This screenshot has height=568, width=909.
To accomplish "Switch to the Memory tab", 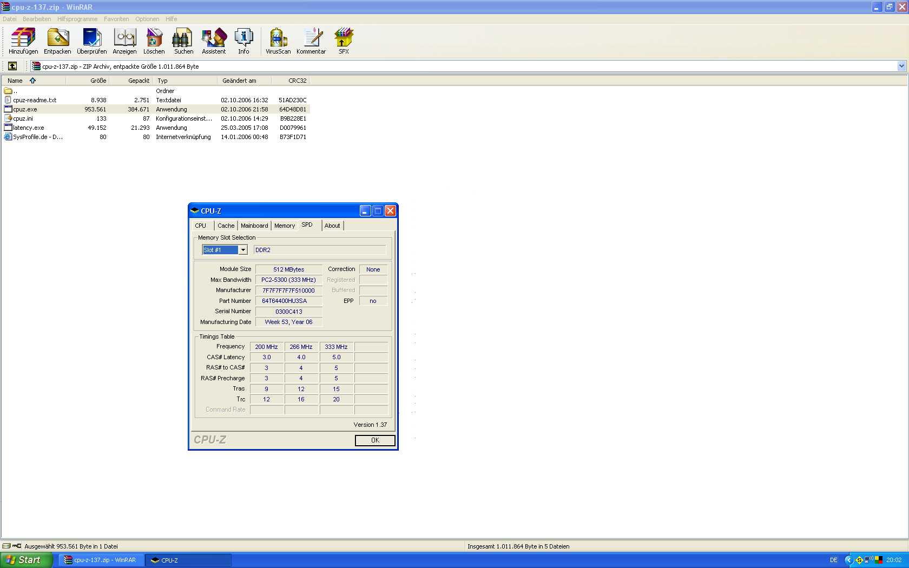I will 285,226.
